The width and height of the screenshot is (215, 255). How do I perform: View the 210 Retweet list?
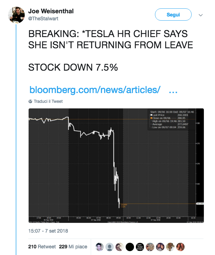click(x=41, y=247)
